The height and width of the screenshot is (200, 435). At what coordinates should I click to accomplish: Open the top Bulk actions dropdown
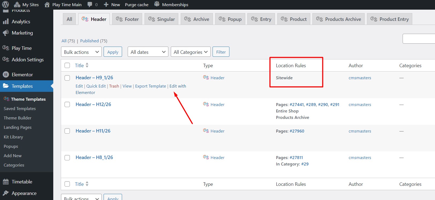[x=81, y=52]
